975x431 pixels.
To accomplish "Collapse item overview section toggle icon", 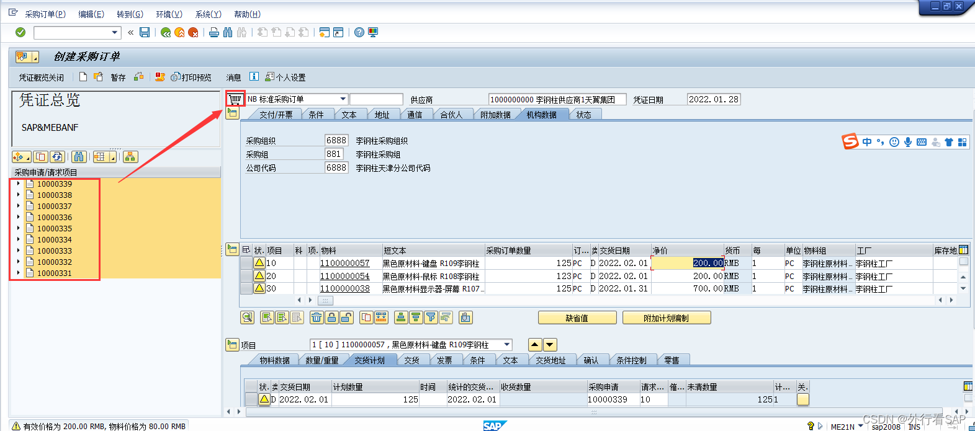I will tap(232, 249).
